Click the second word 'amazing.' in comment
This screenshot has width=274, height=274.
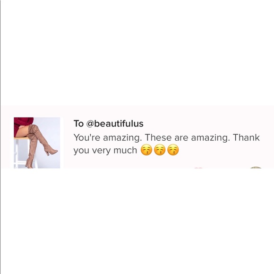pos(210,138)
